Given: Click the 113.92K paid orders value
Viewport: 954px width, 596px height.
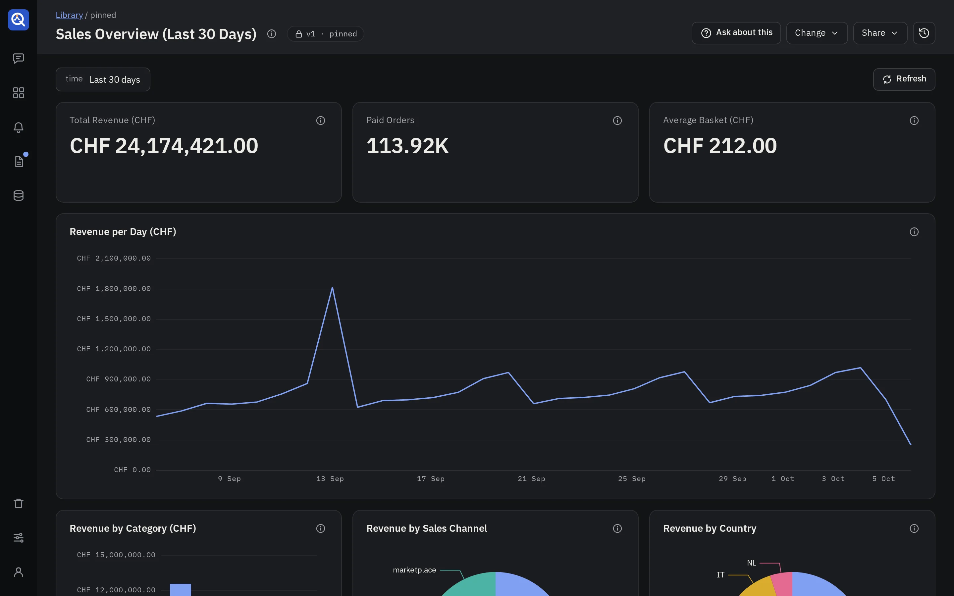Looking at the screenshot, I should pos(407,145).
